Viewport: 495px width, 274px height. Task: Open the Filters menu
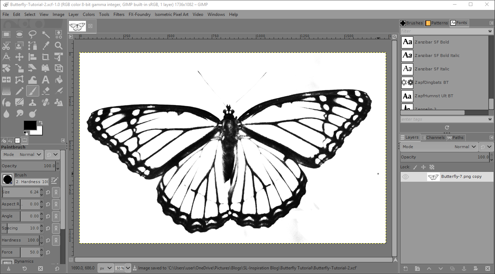[x=119, y=14]
